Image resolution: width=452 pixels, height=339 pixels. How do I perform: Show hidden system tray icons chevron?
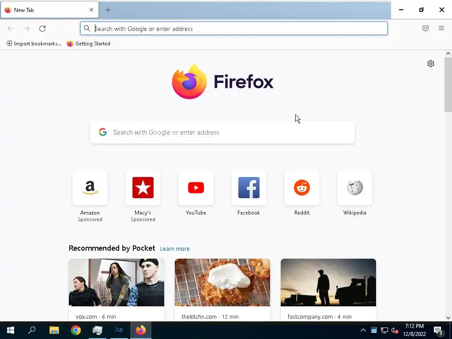(x=363, y=330)
